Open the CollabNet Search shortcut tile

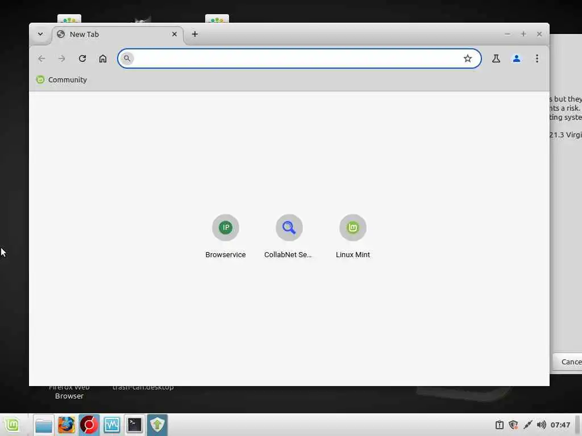pyautogui.click(x=289, y=236)
